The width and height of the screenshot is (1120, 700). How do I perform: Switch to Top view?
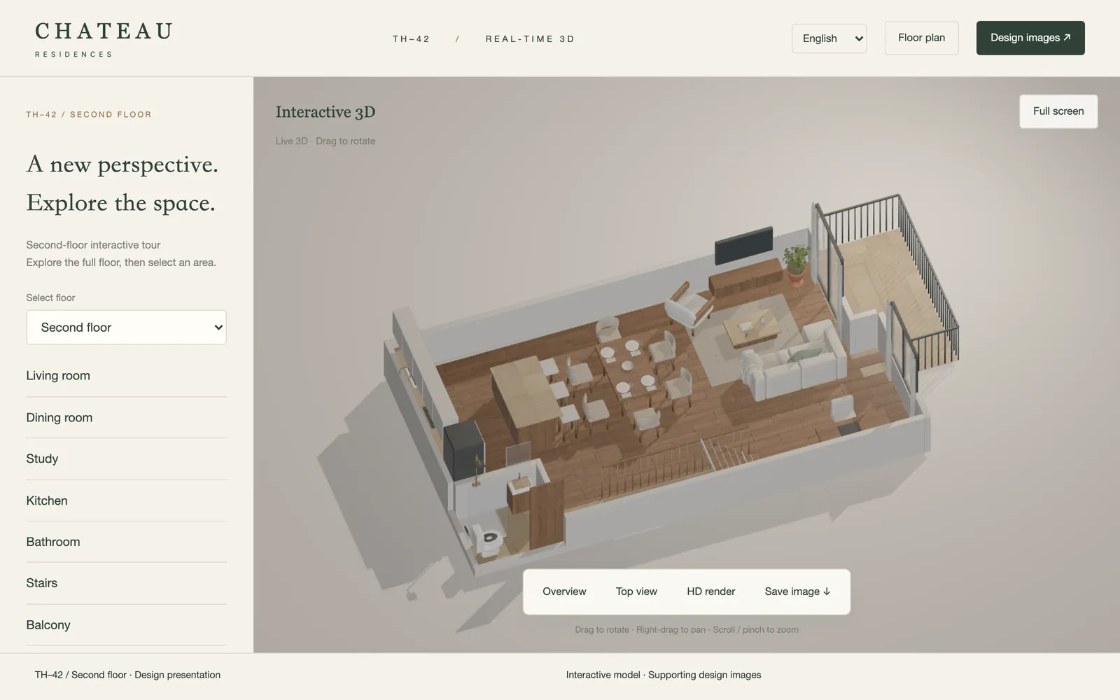[636, 591]
